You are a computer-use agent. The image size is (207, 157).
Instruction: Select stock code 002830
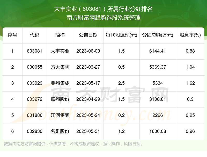[x=35, y=131]
